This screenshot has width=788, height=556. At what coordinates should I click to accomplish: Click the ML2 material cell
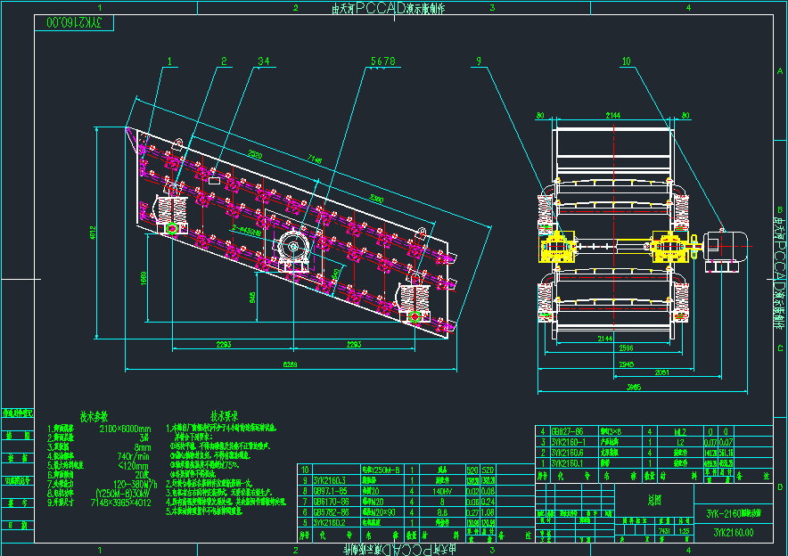(679, 431)
